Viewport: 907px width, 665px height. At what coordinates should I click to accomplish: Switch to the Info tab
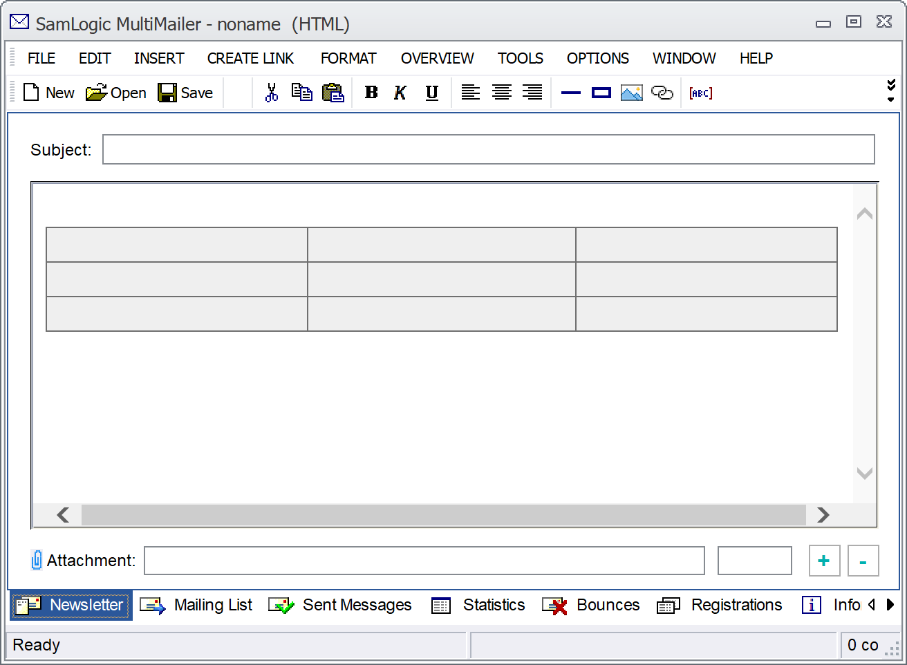click(x=831, y=606)
